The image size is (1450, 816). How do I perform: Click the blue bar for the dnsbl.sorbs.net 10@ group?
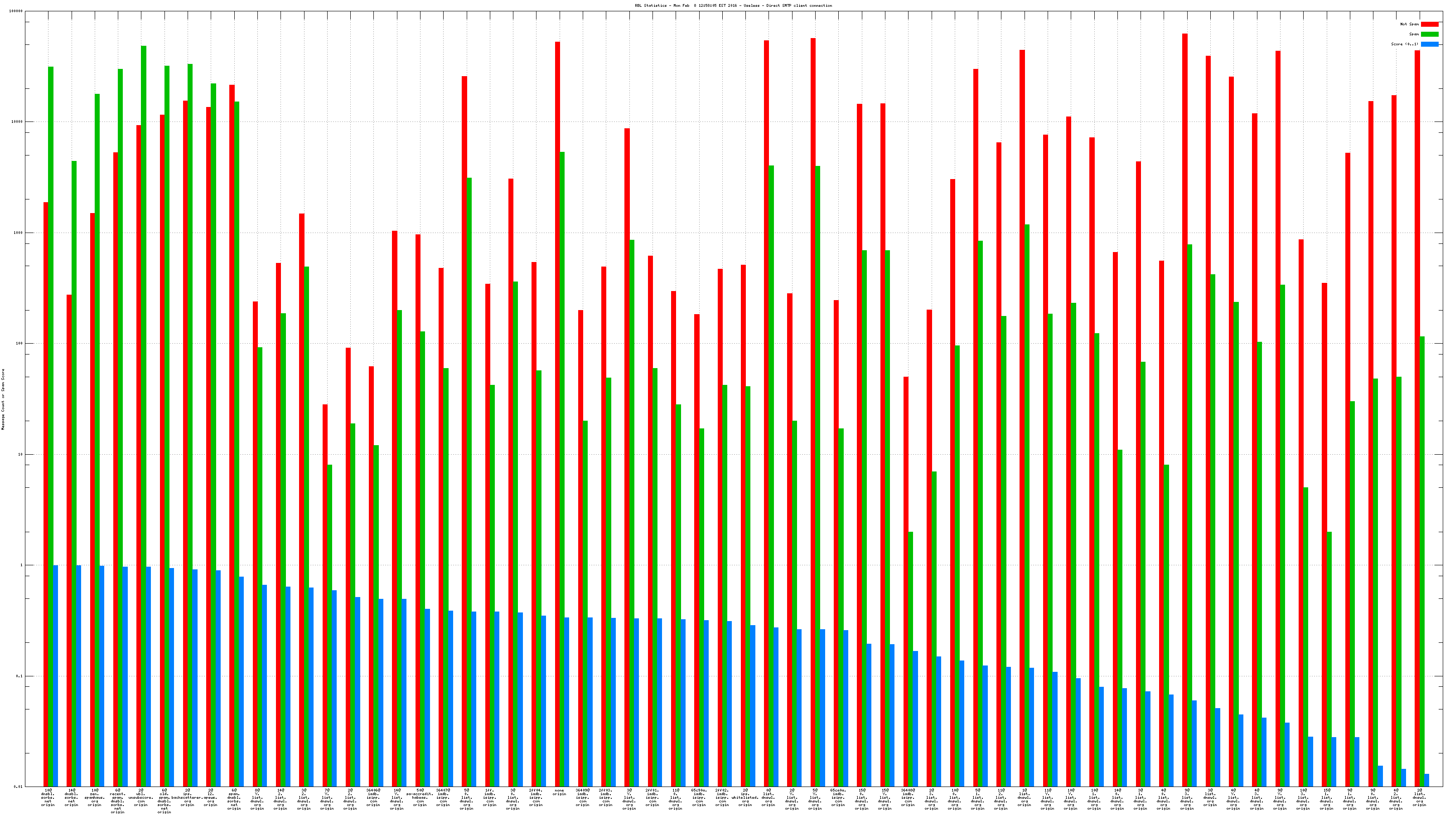tap(55, 676)
